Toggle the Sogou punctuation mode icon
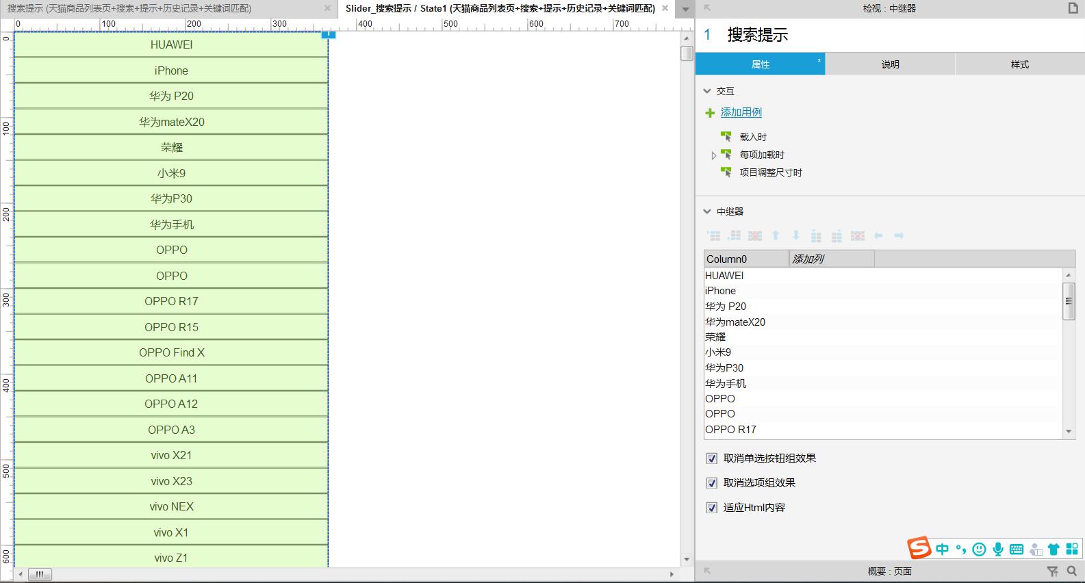The width and height of the screenshot is (1085, 583). point(961,549)
